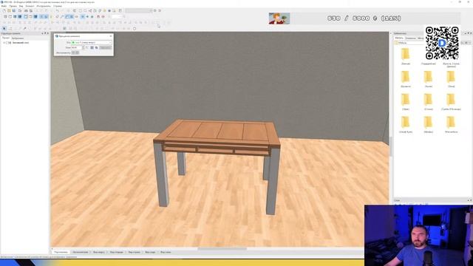473x266 pixels.
Task: Toggle the textures display mode icon
Action: [x=20, y=16]
